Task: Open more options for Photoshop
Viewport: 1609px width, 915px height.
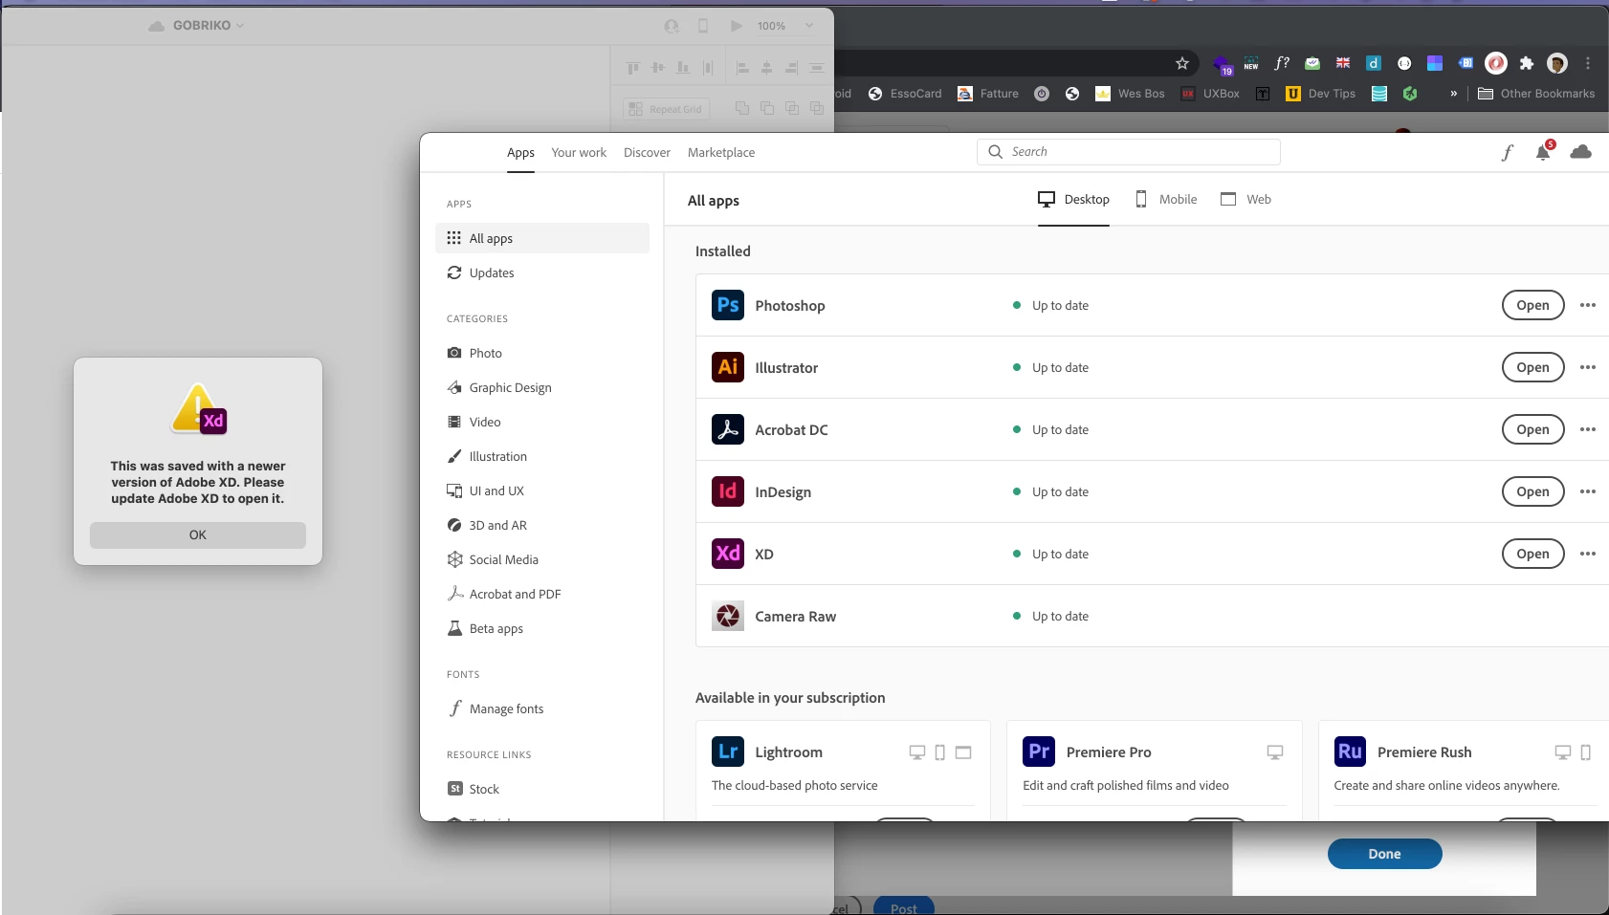Action: click(1588, 305)
